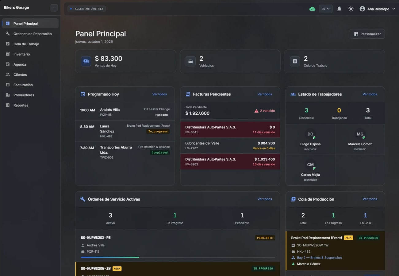The width and height of the screenshot is (399, 276).
Task: Collapse the sidebar with the arrow button
Action: tap(54, 8)
